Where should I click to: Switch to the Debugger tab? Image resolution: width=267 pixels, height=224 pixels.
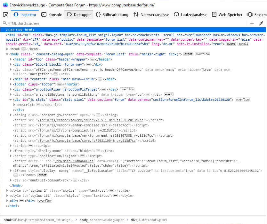[79, 14]
